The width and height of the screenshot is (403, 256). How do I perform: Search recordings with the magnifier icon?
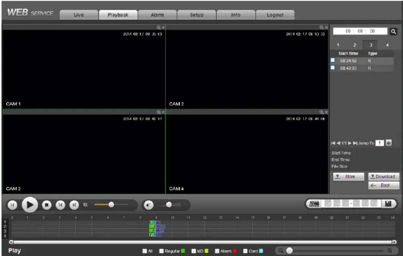click(x=394, y=32)
